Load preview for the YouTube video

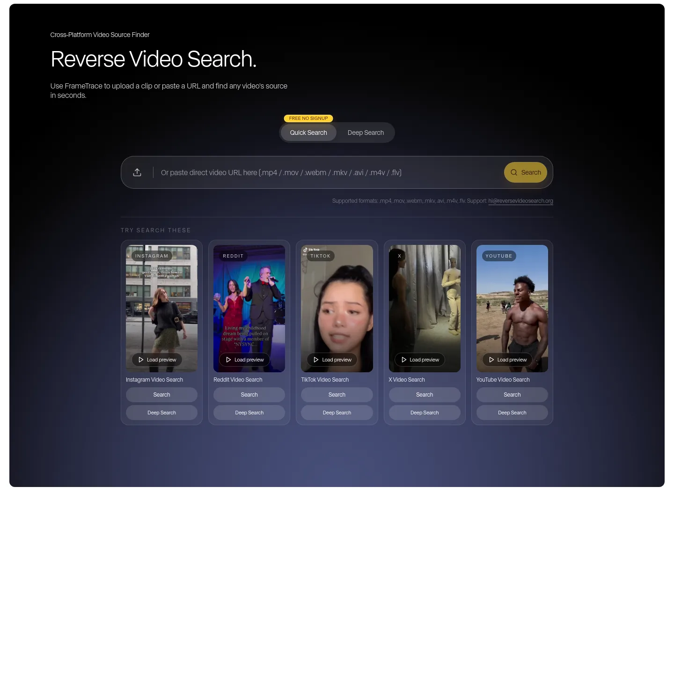tap(507, 360)
